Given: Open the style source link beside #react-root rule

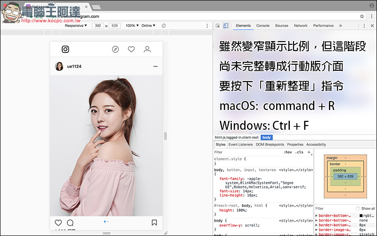Looking at the screenshot, I should click(296, 206).
